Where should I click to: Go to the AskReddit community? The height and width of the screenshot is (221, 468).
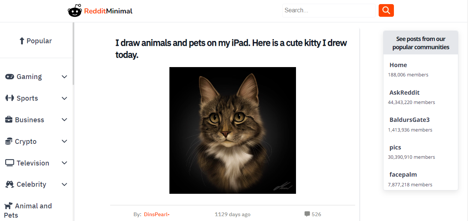click(404, 92)
